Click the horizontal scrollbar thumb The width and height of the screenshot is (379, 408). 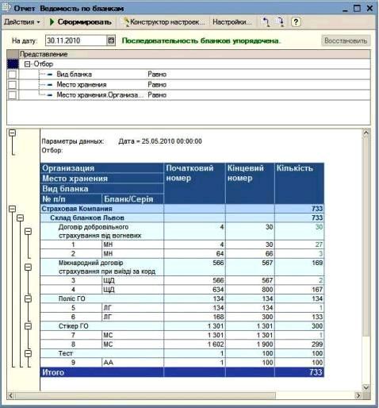(145, 395)
